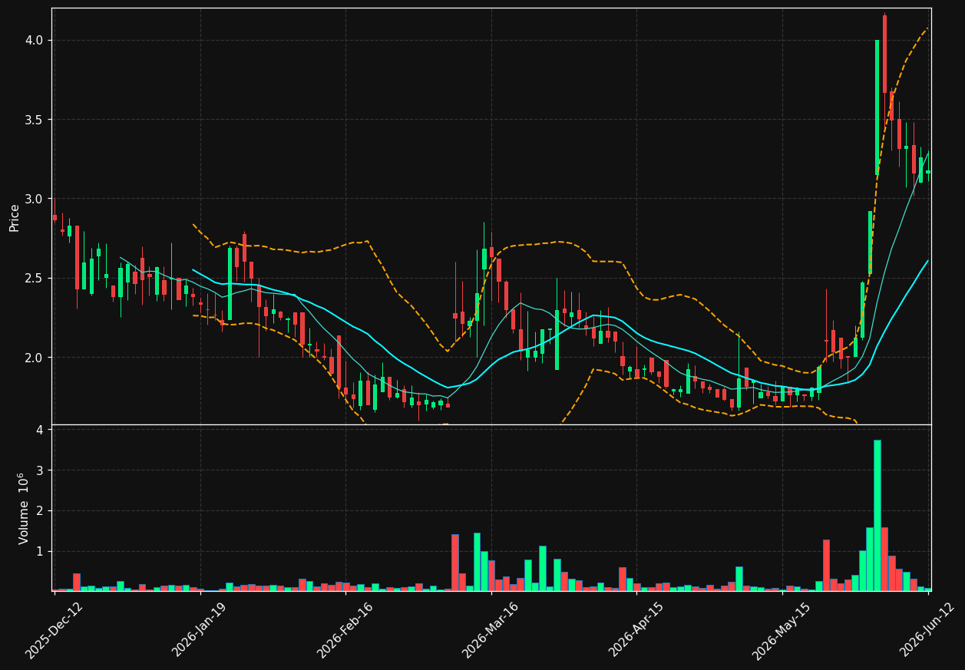The image size is (965, 670).
Task: Click the 2026-May-15 date label
Action: pyautogui.click(x=781, y=630)
